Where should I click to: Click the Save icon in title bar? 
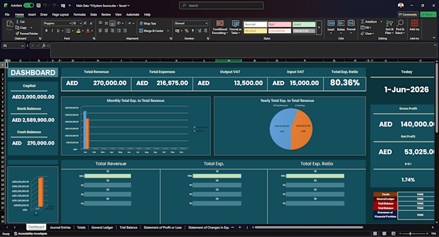tap(39, 5)
